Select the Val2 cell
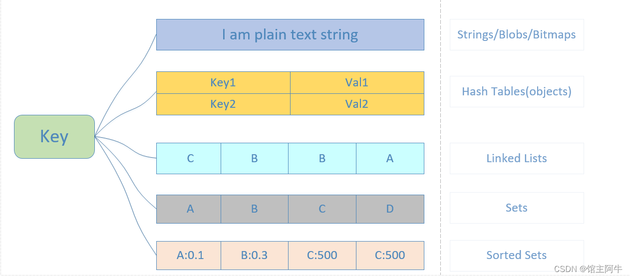This screenshot has height=278, width=630. point(356,104)
